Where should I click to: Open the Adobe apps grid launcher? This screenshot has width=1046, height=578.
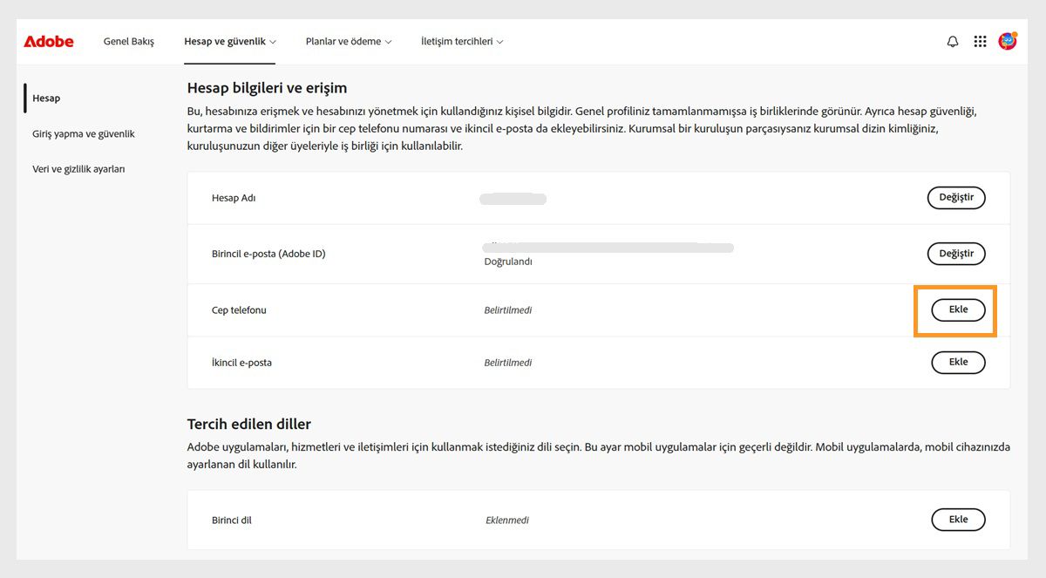click(x=980, y=40)
